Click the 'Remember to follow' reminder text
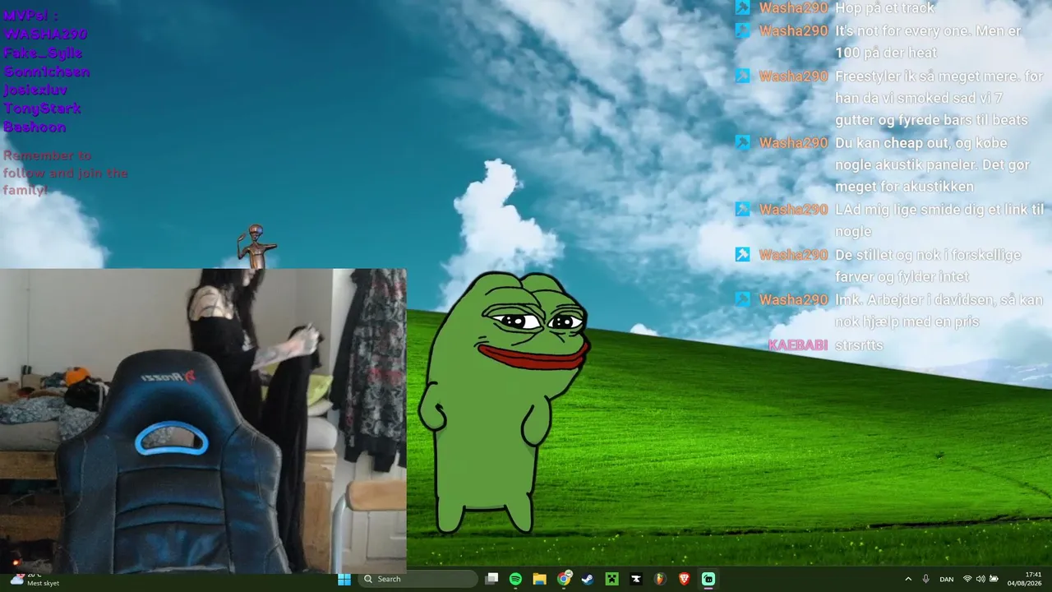 (66, 173)
